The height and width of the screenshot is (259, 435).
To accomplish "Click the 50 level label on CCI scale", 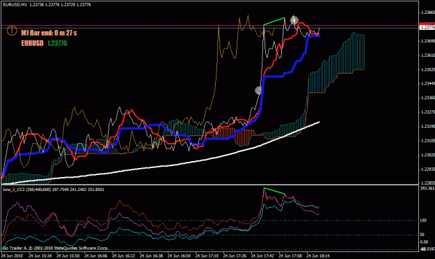I will [x=422, y=235].
